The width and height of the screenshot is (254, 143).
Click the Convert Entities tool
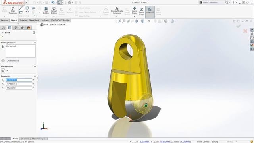point(54,10)
